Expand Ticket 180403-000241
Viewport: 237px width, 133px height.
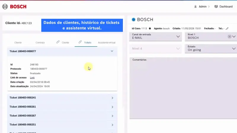point(112,98)
